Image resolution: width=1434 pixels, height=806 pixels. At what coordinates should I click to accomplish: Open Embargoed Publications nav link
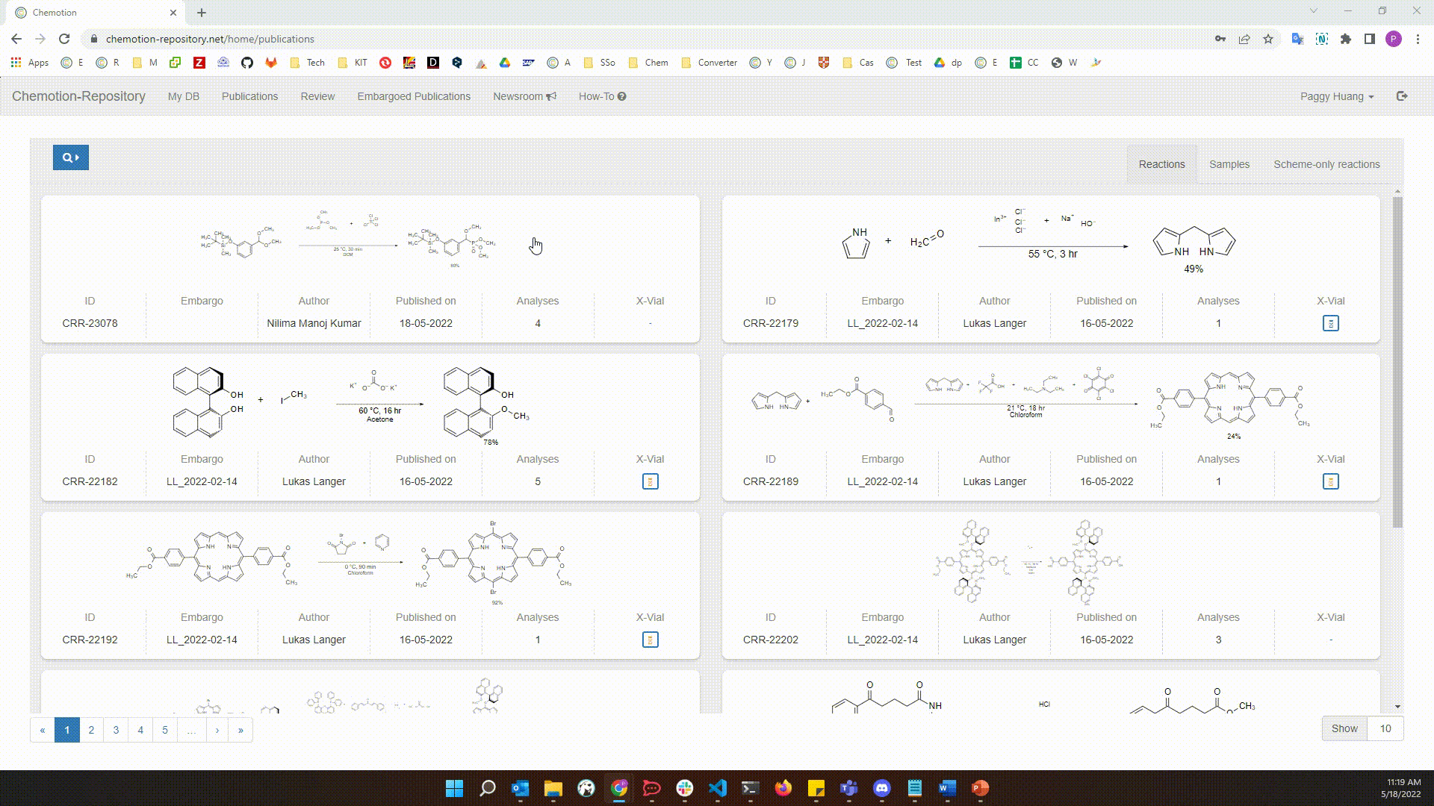click(414, 96)
